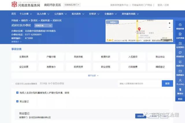Collapse the 就业登记 tree item

click(x=17, y=101)
